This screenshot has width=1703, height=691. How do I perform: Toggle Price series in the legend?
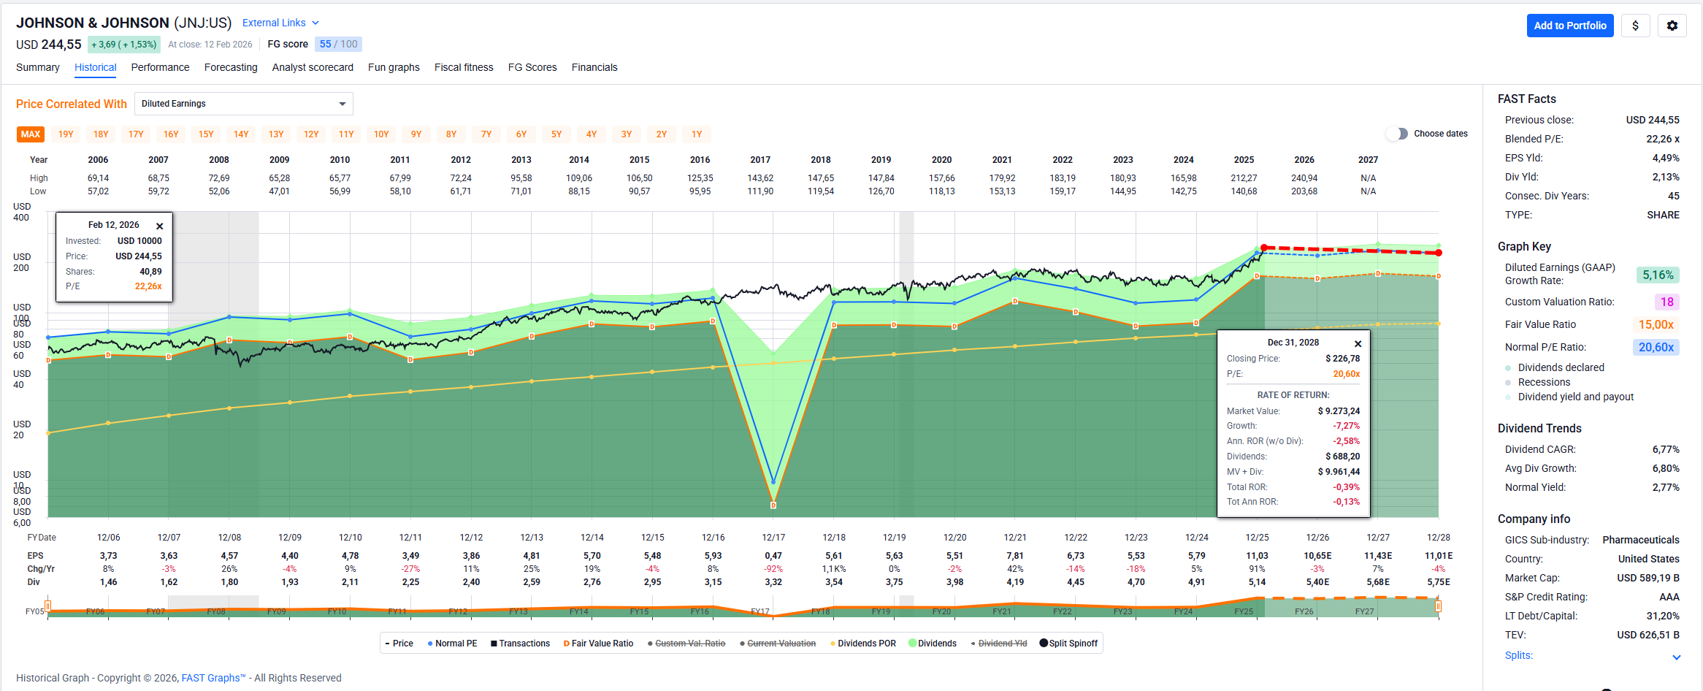click(399, 644)
